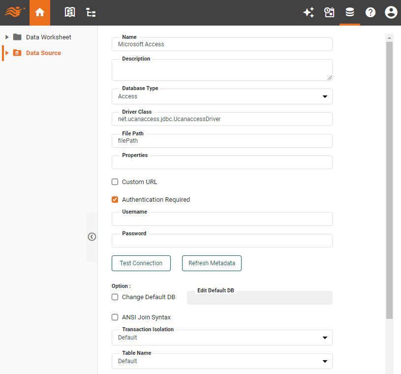The image size is (401, 374).
Task: Click the Refresh Metadata button
Action: (x=212, y=263)
